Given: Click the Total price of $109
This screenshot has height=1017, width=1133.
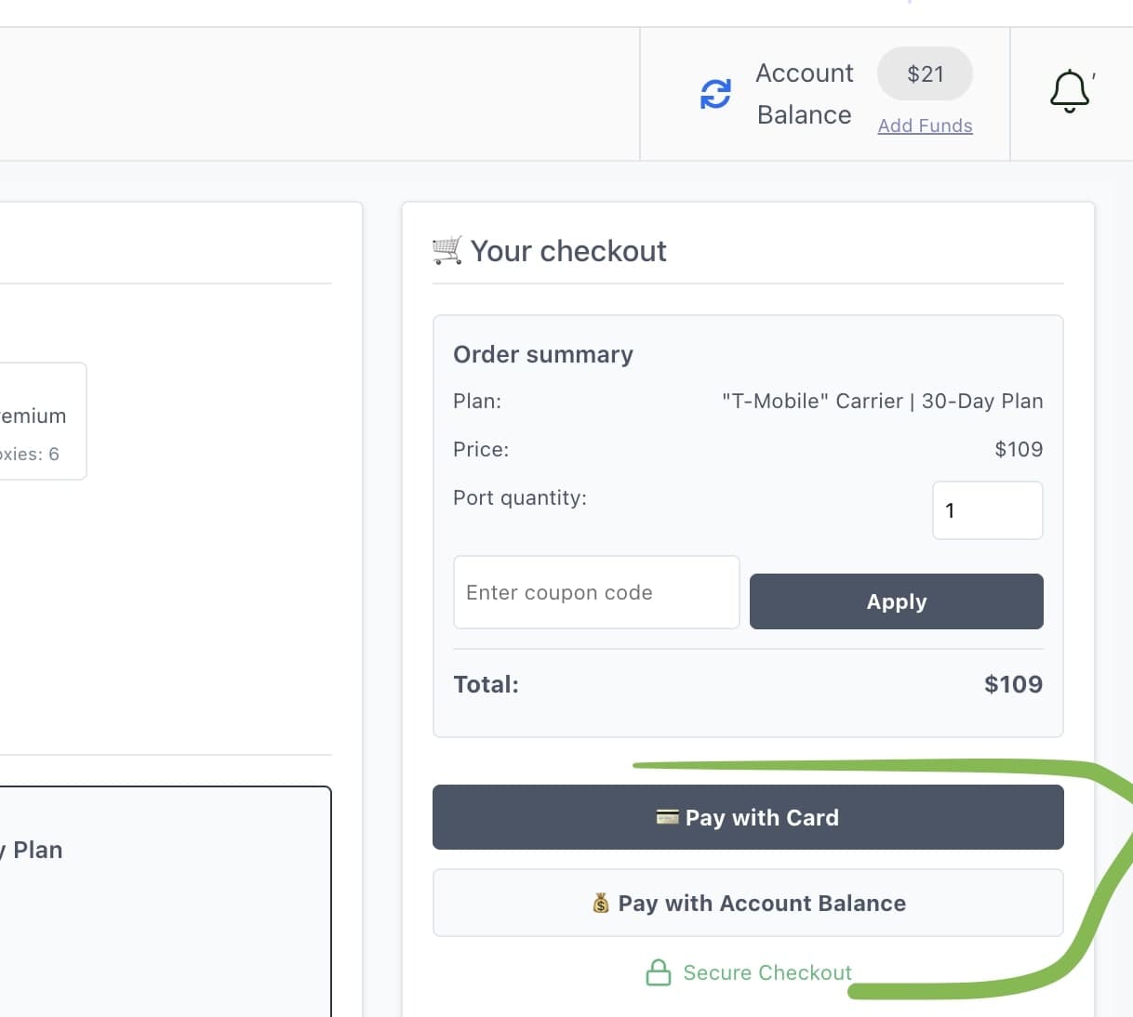Looking at the screenshot, I should (x=1013, y=684).
